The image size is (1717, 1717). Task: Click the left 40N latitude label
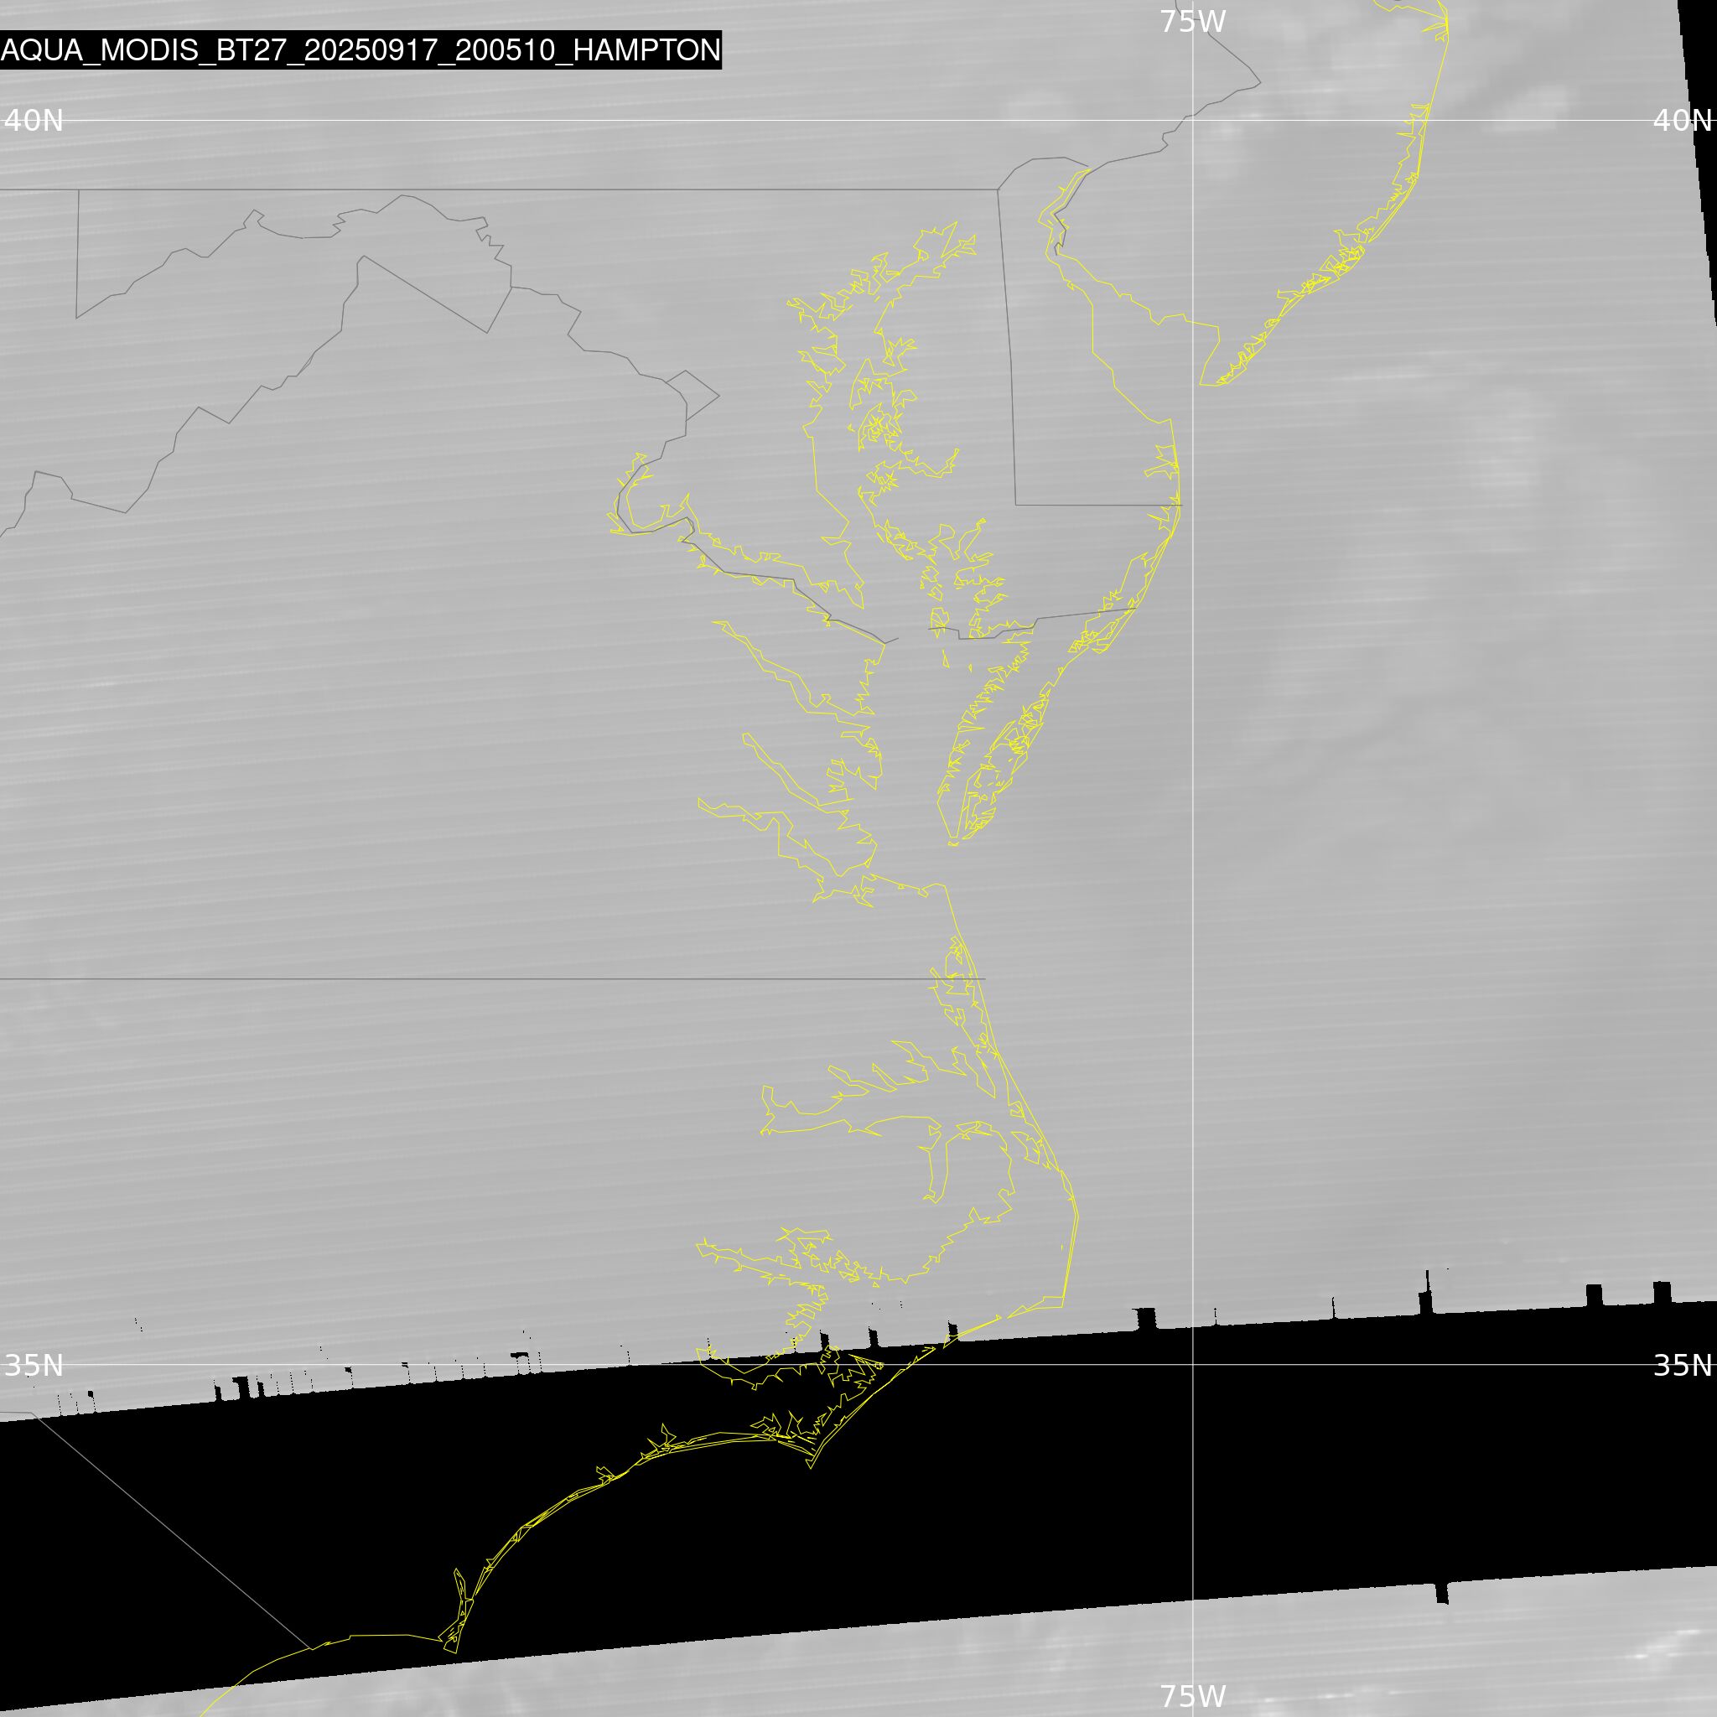[x=34, y=120]
